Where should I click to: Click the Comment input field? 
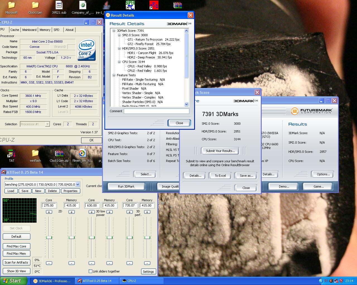pyautogui.click(x=156, y=111)
